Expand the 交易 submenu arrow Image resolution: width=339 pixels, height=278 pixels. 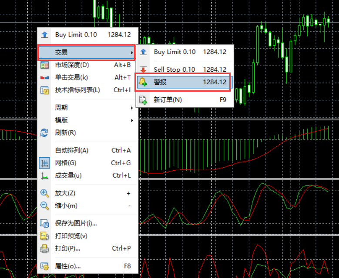coord(132,53)
